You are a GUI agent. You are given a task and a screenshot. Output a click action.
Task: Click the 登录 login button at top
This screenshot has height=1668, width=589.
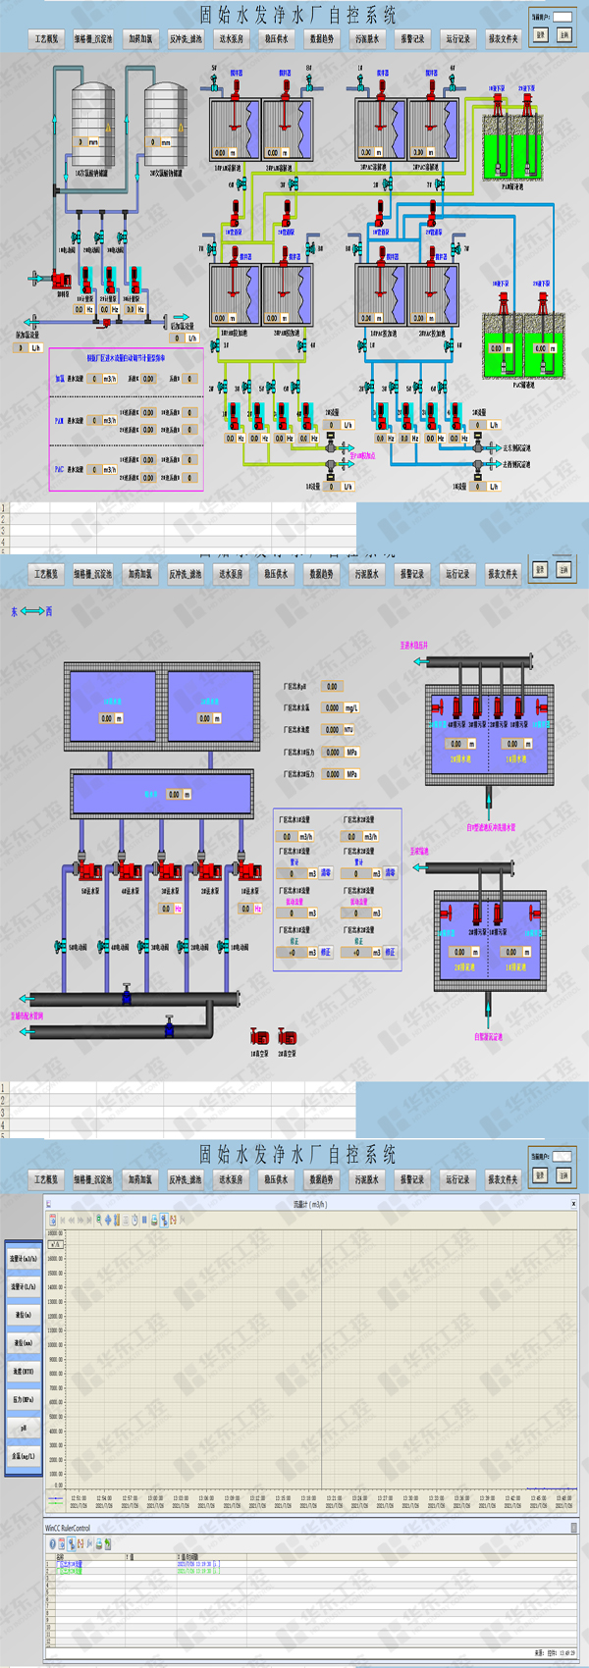(540, 34)
